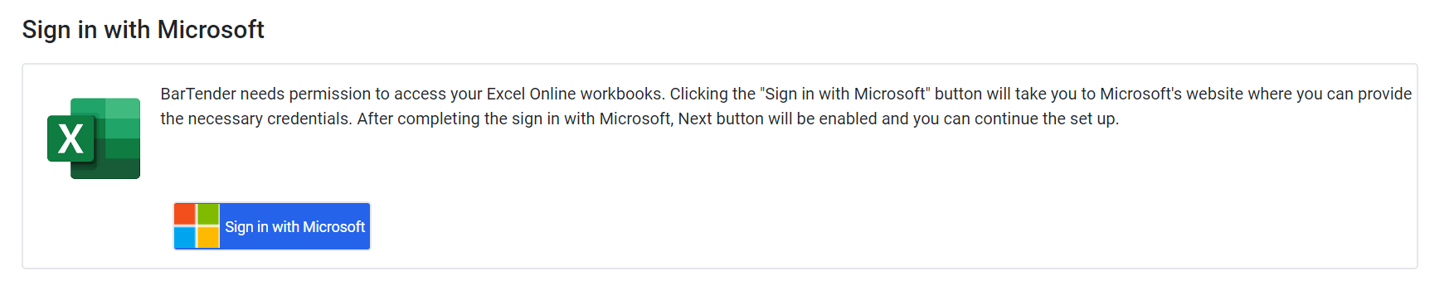Click the Microsoft four-square logo
Screen dimensions: 1454x305
197,226
